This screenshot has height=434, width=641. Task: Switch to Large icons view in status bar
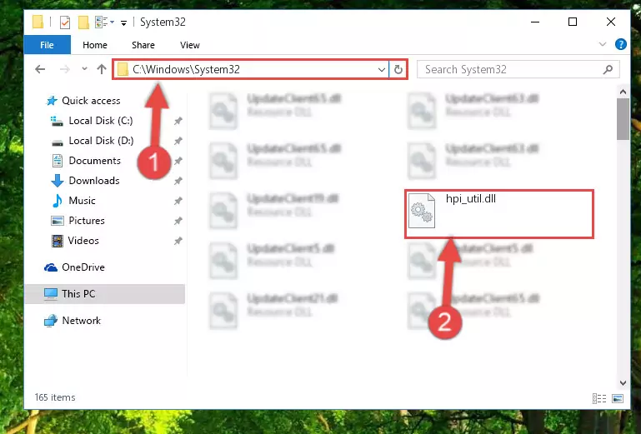(x=618, y=398)
